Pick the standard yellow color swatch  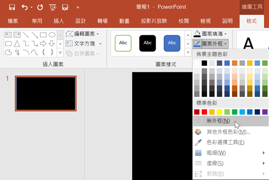click(x=219, y=112)
